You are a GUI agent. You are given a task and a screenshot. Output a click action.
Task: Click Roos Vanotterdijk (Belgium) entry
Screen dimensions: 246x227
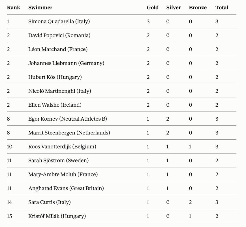click(x=62, y=147)
